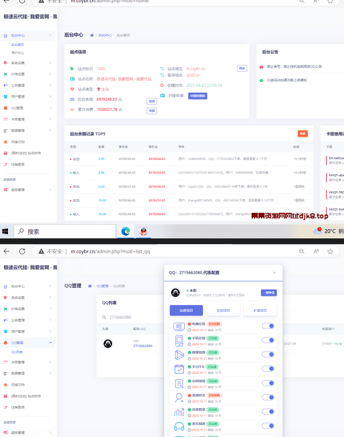The height and width of the screenshot is (437, 344).
Task: Toggle the 手机在线 switch
Action: coord(268,340)
